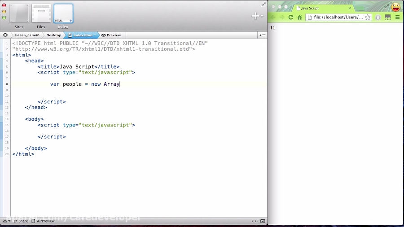This screenshot has height=227, width=404.
Task: Open the Files panel icon
Action: (x=41, y=13)
